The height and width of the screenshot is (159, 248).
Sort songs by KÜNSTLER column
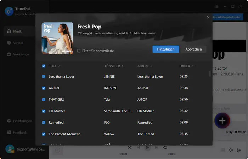click(x=114, y=66)
